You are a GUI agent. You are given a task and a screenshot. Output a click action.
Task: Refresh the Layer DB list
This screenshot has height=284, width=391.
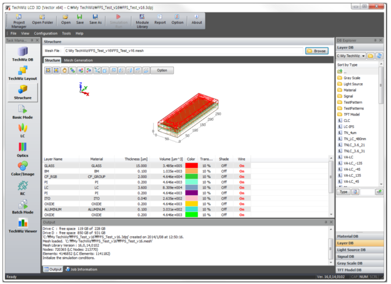click(379, 56)
